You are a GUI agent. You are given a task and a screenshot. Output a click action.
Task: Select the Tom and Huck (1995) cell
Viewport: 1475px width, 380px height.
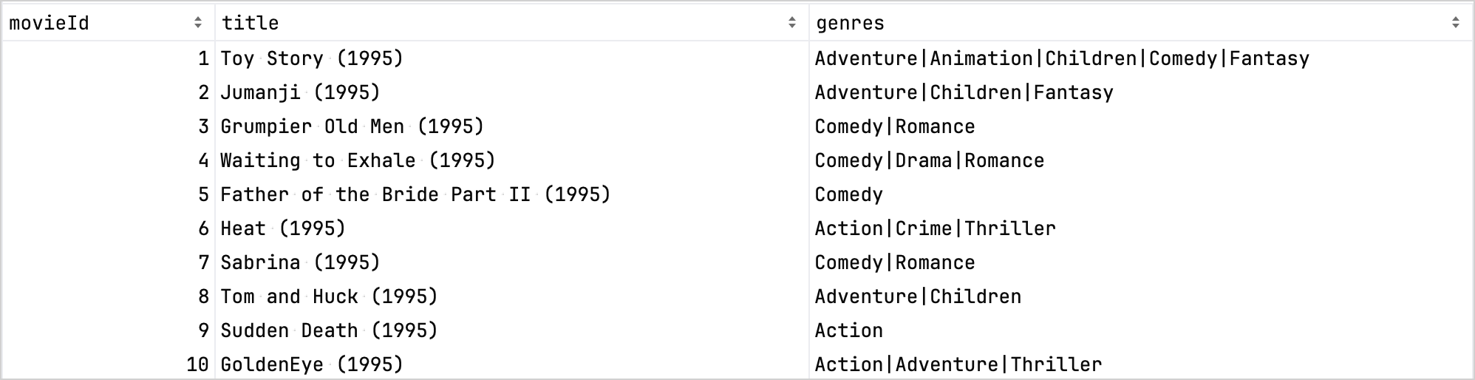pos(329,296)
